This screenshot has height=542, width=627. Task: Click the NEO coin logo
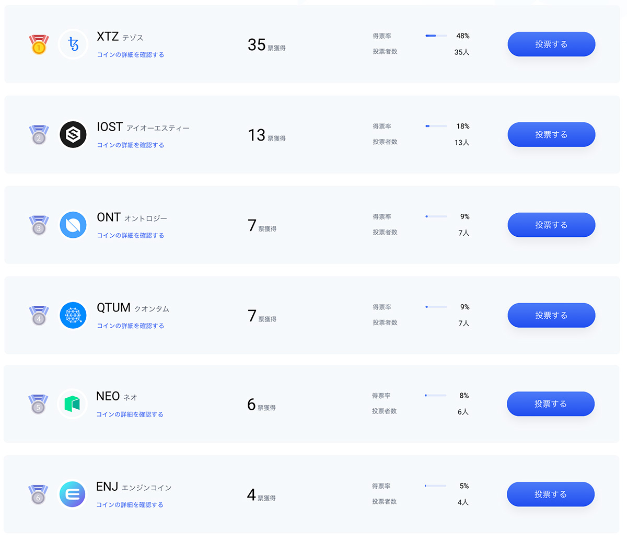pyautogui.click(x=73, y=404)
